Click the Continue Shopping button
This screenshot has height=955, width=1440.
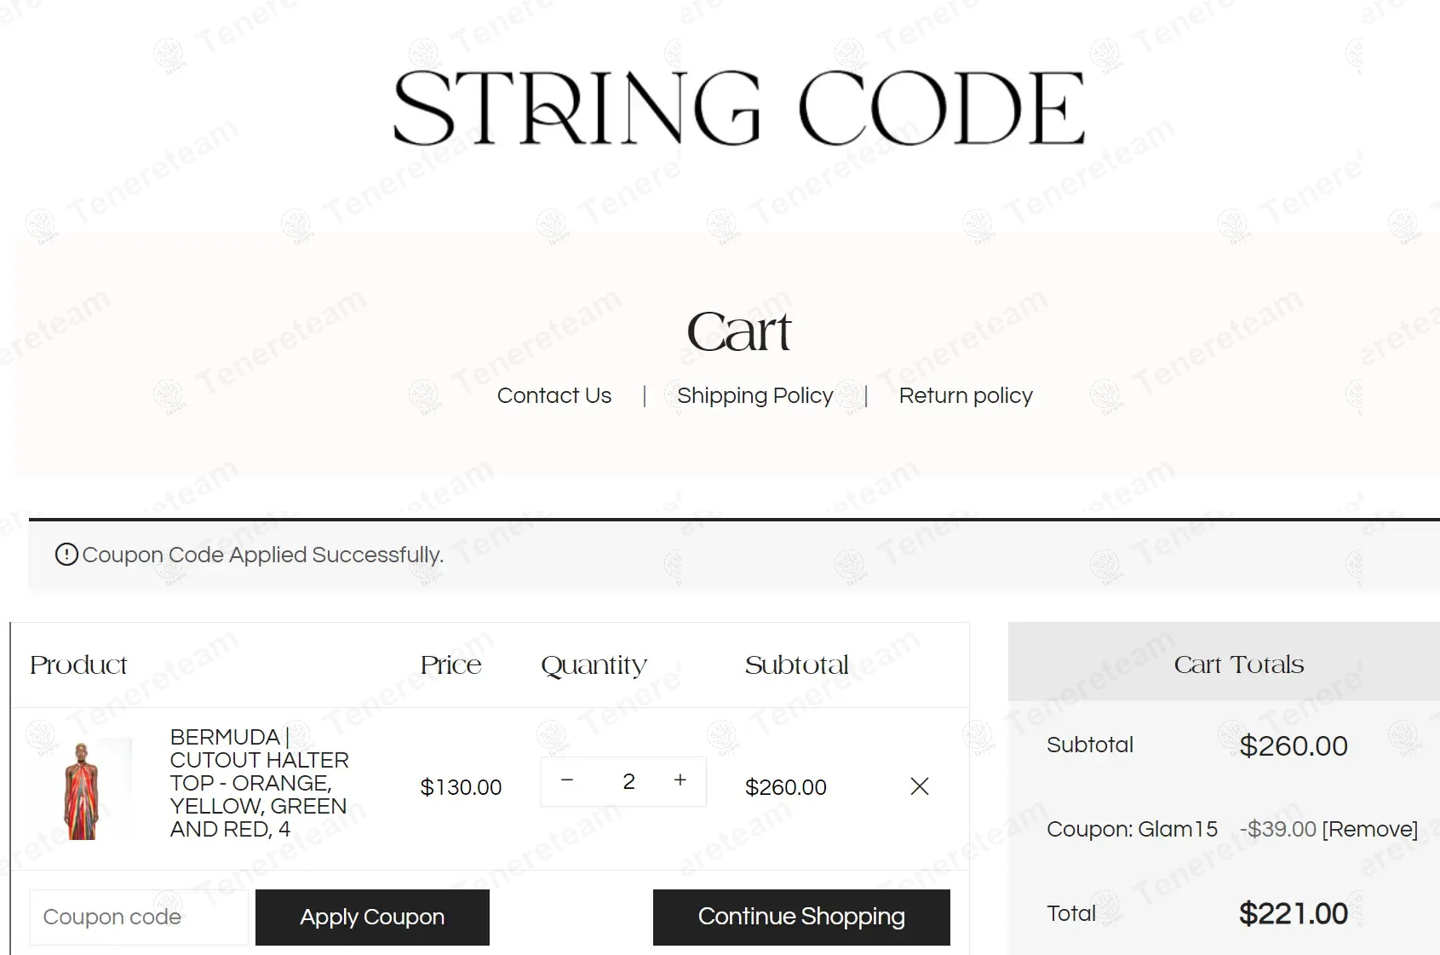pyautogui.click(x=801, y=917)
